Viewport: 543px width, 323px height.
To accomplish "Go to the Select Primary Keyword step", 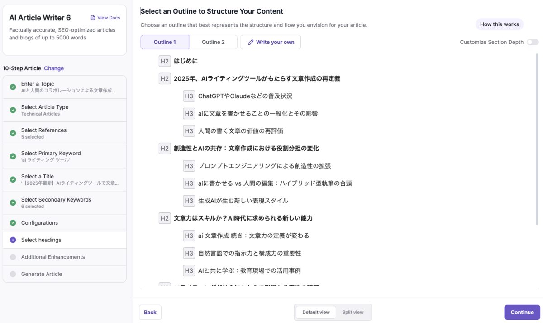I will click(65, 156).
